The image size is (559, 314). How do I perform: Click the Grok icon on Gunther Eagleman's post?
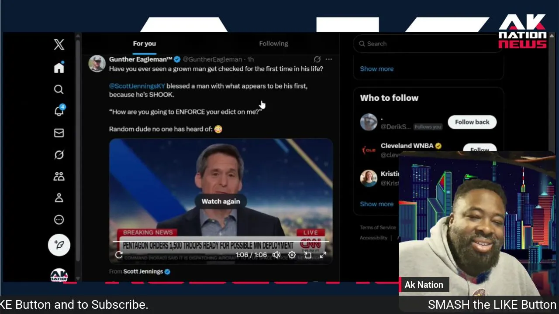pos(317,59)
